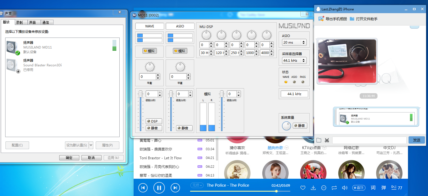Switch to the 录制 tab

tap(19, 22)
